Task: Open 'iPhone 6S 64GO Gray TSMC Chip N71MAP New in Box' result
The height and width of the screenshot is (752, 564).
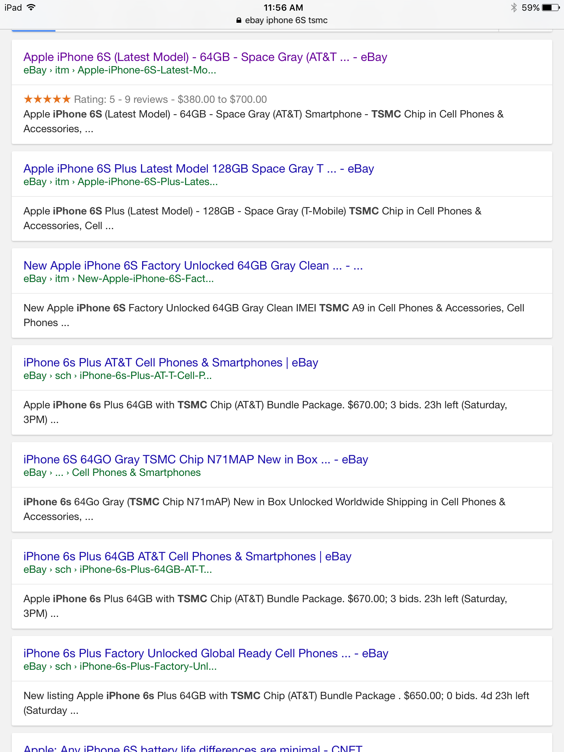Action: (x=196, y=459)
